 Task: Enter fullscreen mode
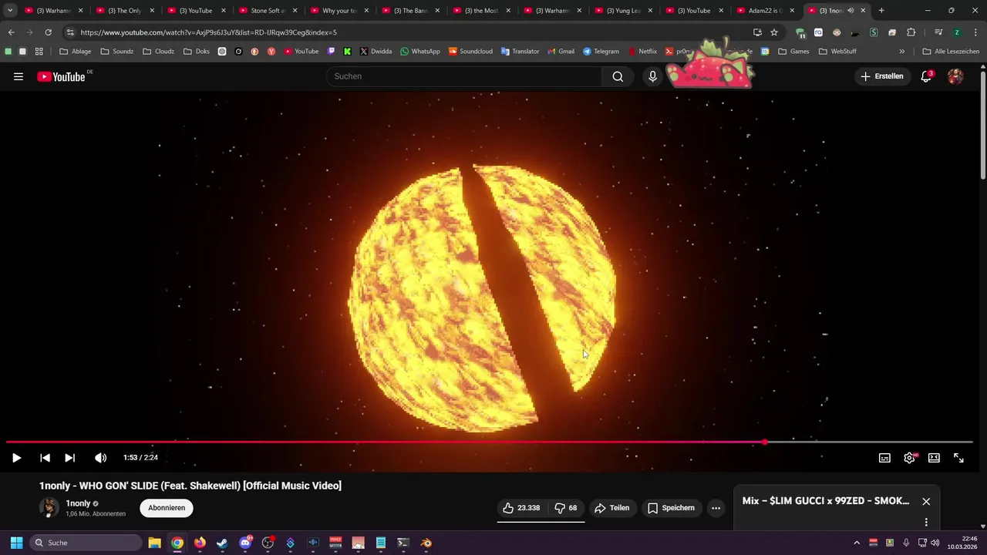(x=958, y=458)
